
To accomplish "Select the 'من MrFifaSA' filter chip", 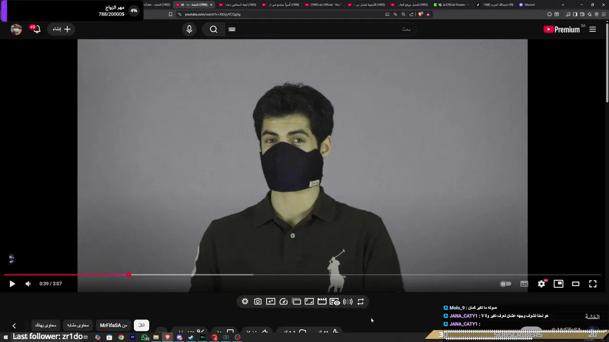I will (114, 325).
